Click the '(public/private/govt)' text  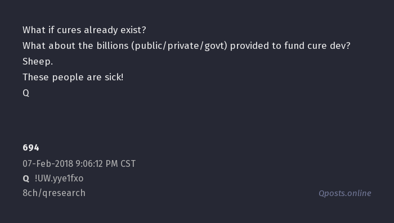pyautogui.click(x=179, y=46)
